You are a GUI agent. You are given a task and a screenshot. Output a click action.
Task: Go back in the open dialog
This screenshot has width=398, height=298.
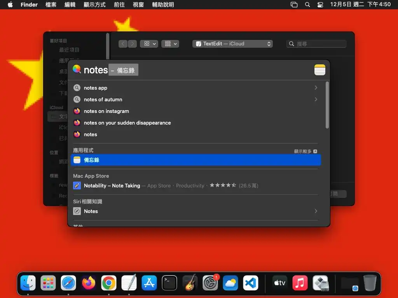(123, 44)
